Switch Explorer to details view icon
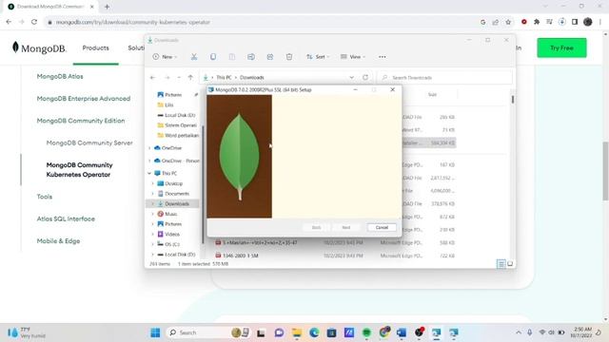The image size is (609, 342). [501, 264]
